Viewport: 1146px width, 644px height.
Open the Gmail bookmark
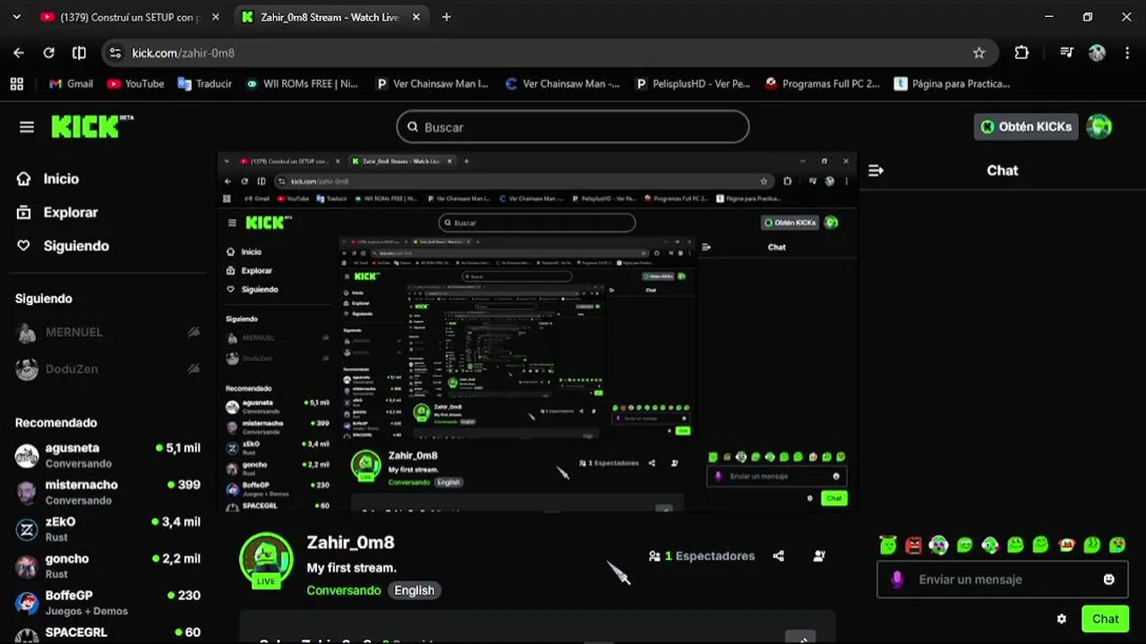point(71,83)
